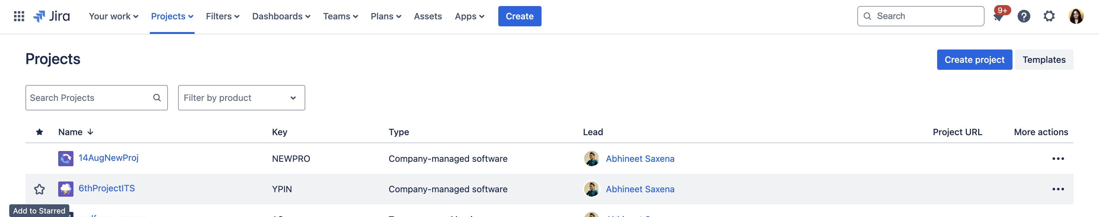Open the Your work menu
This screenshot has width=1099, height=217.
coord(114,16)
